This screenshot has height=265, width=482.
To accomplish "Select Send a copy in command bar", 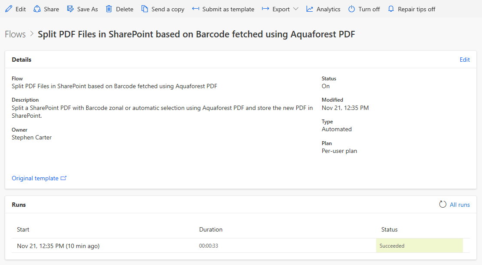I will 167,9.
